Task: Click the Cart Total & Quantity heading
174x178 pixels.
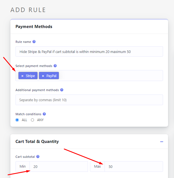Action: pos(37,142)
